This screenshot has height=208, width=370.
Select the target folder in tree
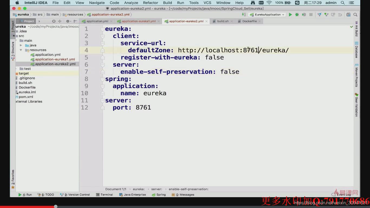(24, 73)
